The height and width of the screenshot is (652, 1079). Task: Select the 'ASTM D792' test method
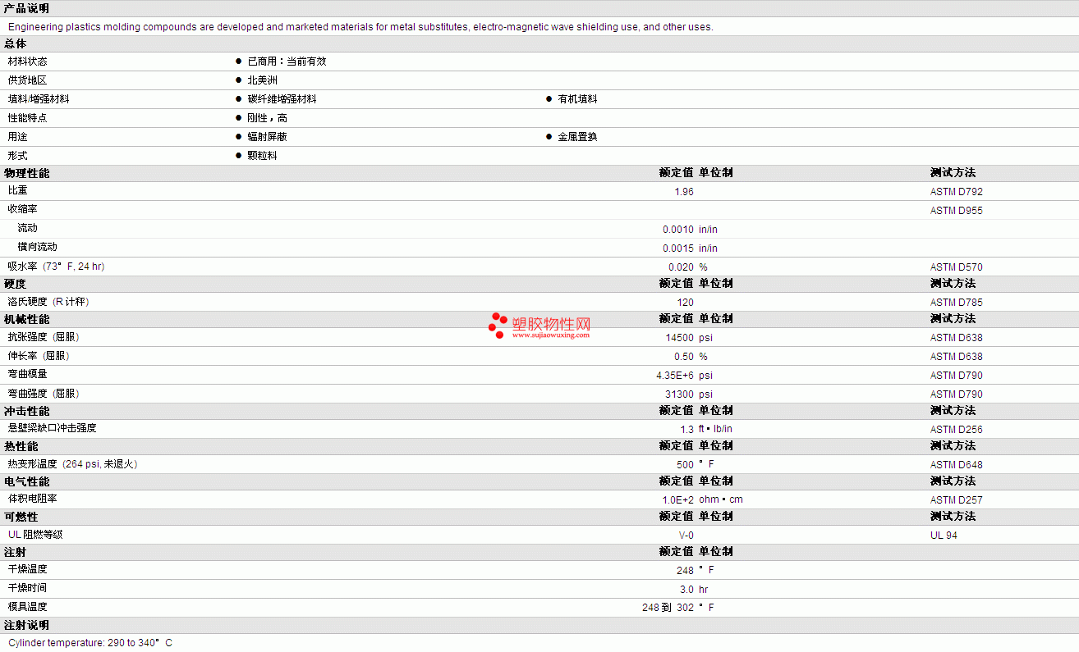pyautogui.click(x=956, y=192)
